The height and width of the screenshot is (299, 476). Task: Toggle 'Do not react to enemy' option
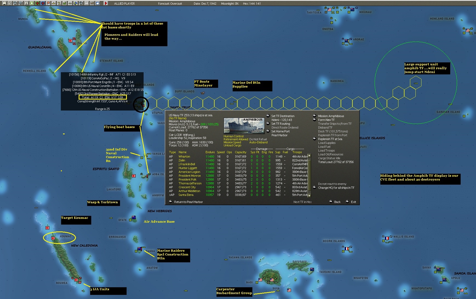point(332,184)
